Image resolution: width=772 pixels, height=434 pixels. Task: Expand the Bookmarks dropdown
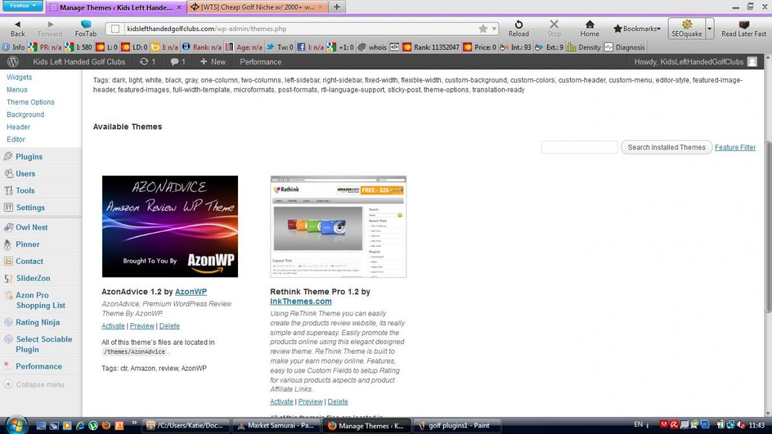tap(636, 28)
